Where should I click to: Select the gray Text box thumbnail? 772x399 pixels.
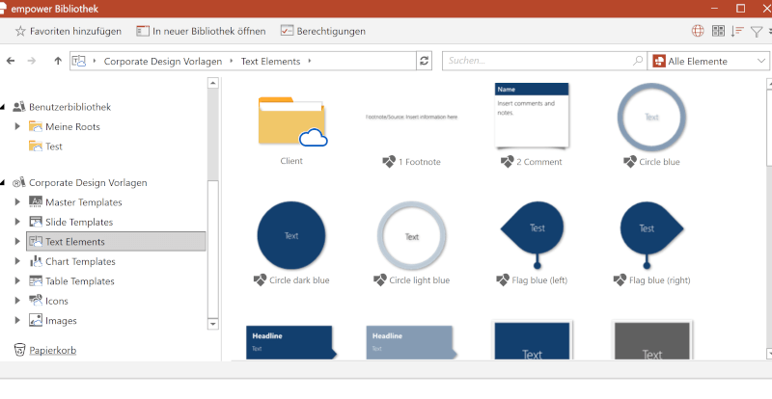[652, 340]
